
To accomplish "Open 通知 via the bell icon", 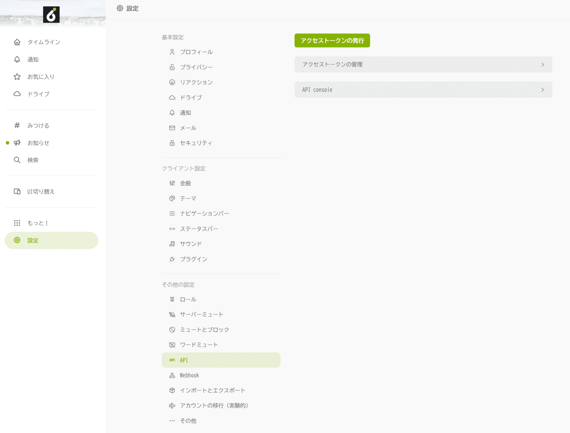I will point(17,59).
